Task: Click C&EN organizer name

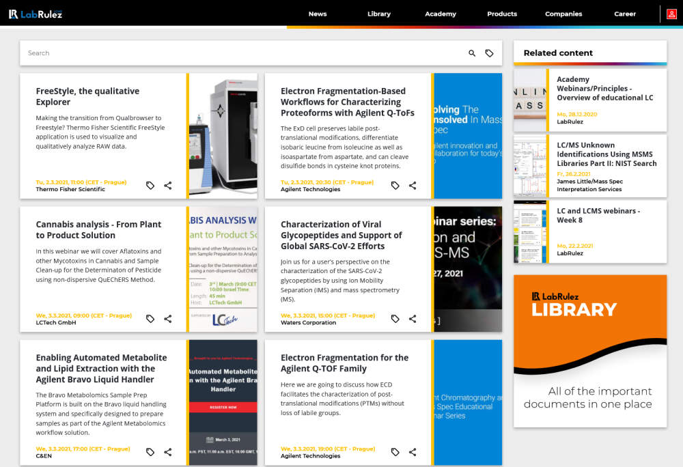Action: (x=44, y=455)
